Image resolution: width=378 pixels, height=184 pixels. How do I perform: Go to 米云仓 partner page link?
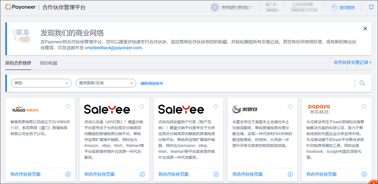click(247, 174)
